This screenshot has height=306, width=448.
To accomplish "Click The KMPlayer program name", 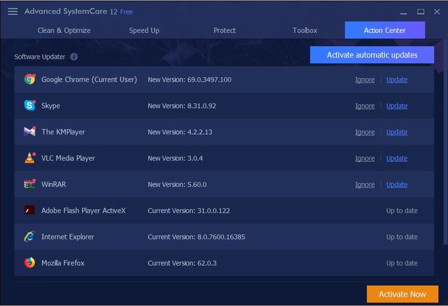I will (63, 132).
